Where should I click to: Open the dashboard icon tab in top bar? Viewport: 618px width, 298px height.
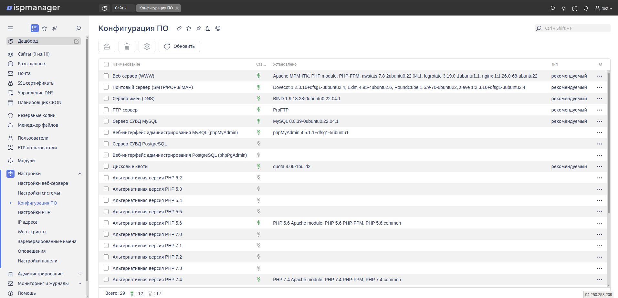point(104,8)
